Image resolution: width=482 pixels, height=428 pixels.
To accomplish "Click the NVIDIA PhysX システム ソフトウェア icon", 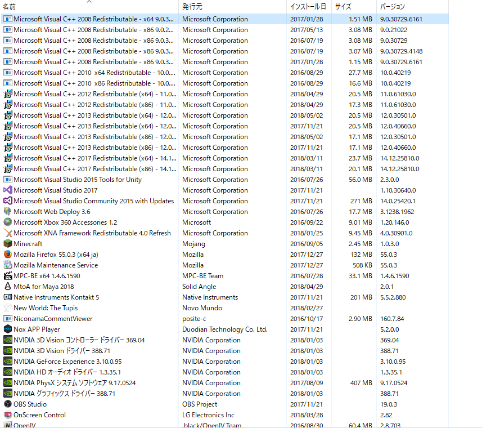I will [x=8, y=383].
